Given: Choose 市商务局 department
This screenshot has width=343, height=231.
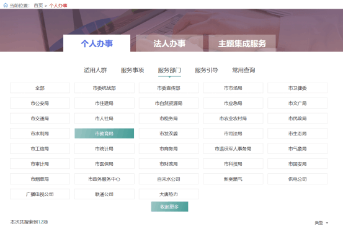Looking at the screenshot, I should (x=169, y=148).
